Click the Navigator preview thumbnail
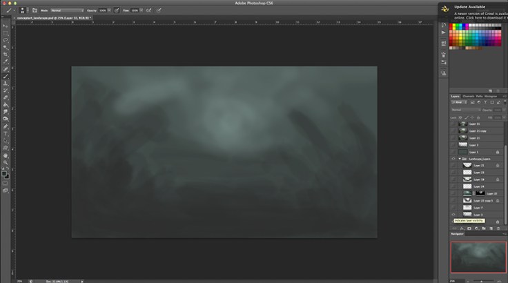Screen dimensions: 508x283 (x=478, y=257)
